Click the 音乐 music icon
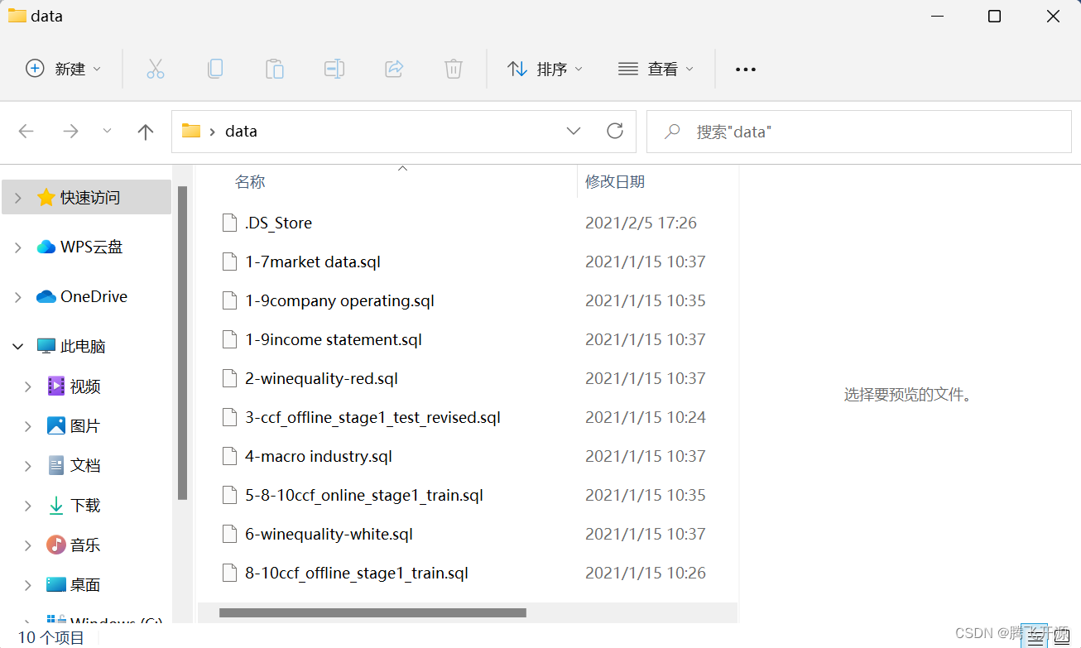1081x648 pixels. pyautogui.click(x=56, y=545)
